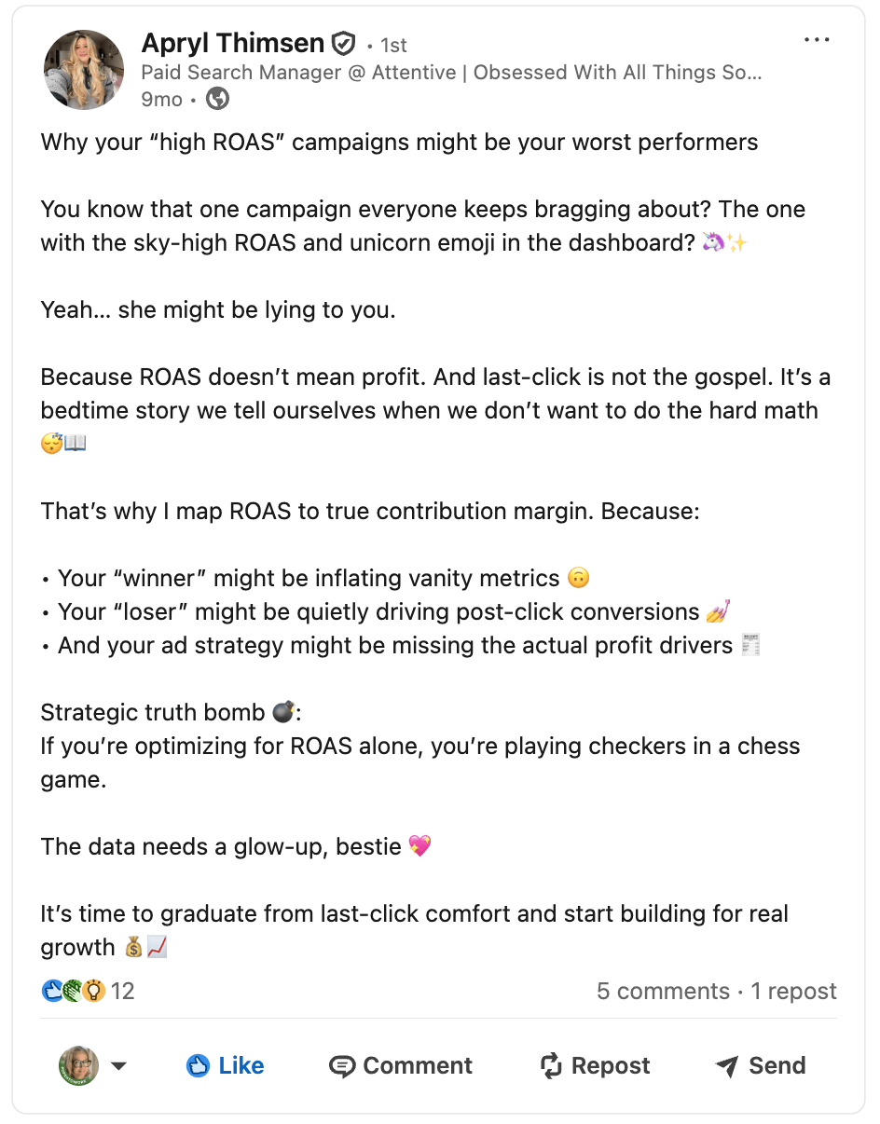This screenshot has height=1124, width=880.
Task: View the 1 repost link
Action: point(794,991)
